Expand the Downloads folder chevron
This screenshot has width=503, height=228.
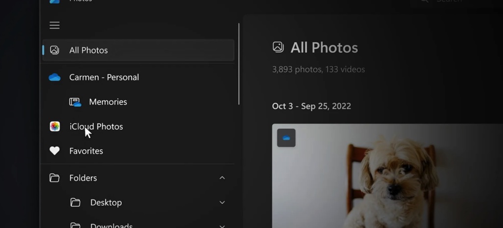[x=222, y=227]
